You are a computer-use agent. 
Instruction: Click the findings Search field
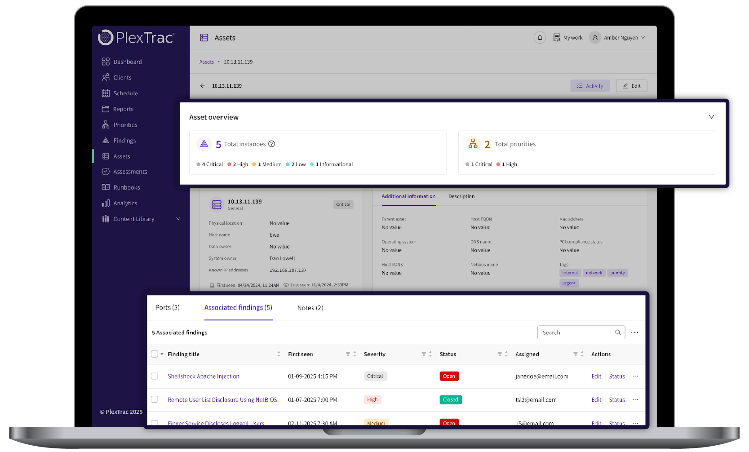coord(581,332)
